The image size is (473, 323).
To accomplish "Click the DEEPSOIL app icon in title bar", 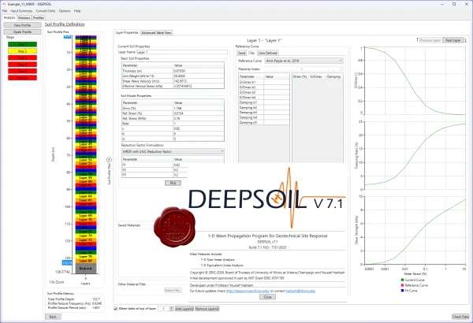I will 4,4.
